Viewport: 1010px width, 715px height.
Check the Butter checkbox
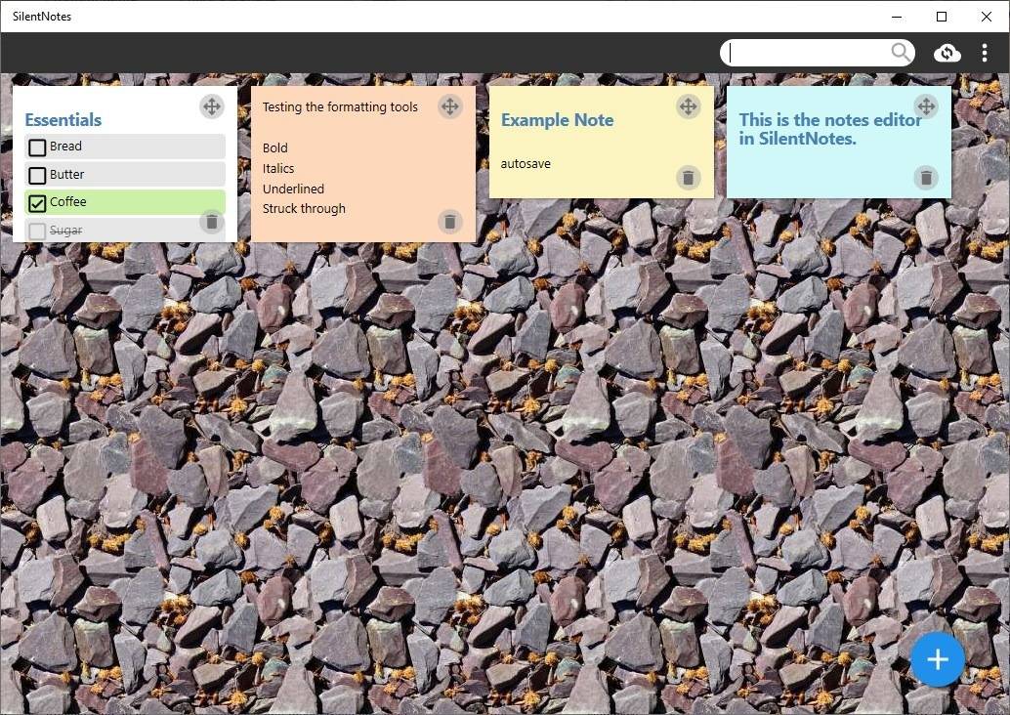pyautogui.click(x=37, y=175)
